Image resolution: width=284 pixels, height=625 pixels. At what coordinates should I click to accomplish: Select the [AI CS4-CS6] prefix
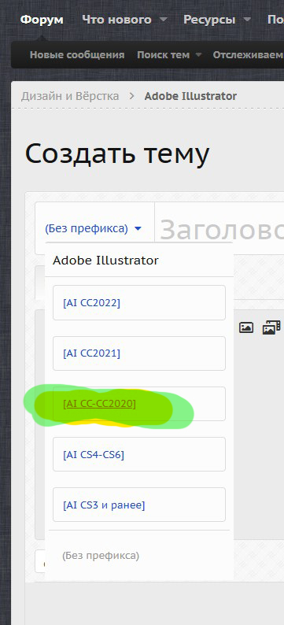pyautogui.click(x=139, y=454)
